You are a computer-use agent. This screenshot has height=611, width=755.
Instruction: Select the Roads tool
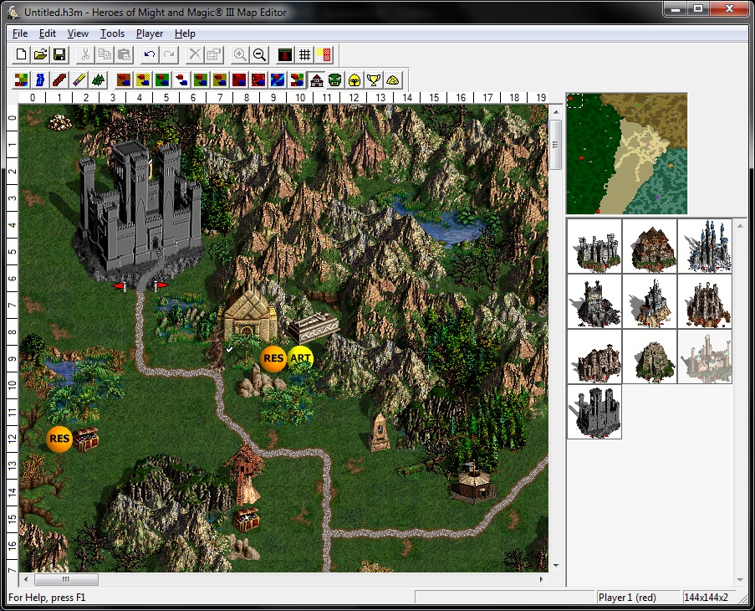click(x=59, y=80)
